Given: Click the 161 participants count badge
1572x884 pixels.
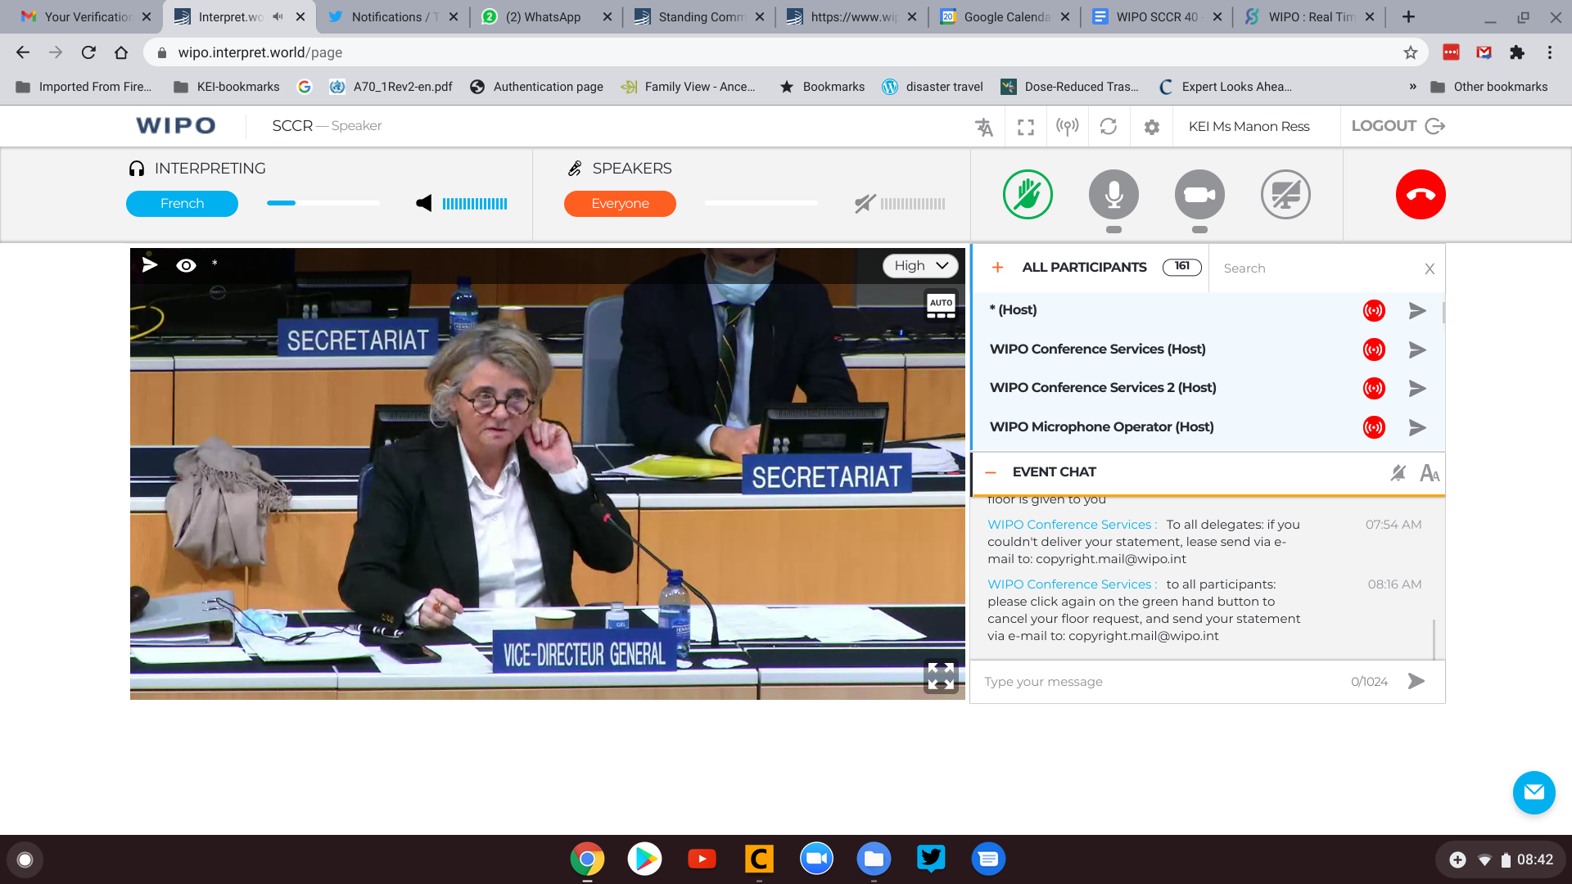Looking at the screenshot, I should tap(1181, 267).
